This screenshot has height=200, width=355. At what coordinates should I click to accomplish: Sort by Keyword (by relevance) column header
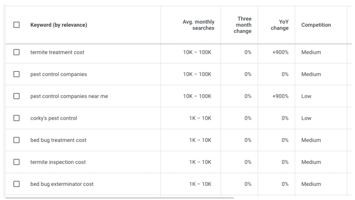pos(58,25)
